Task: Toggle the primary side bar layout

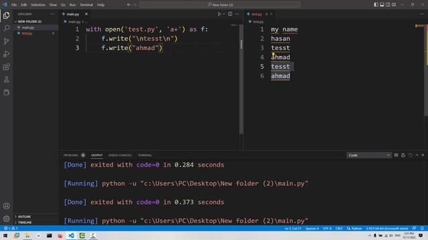Action: click(376, 5)
